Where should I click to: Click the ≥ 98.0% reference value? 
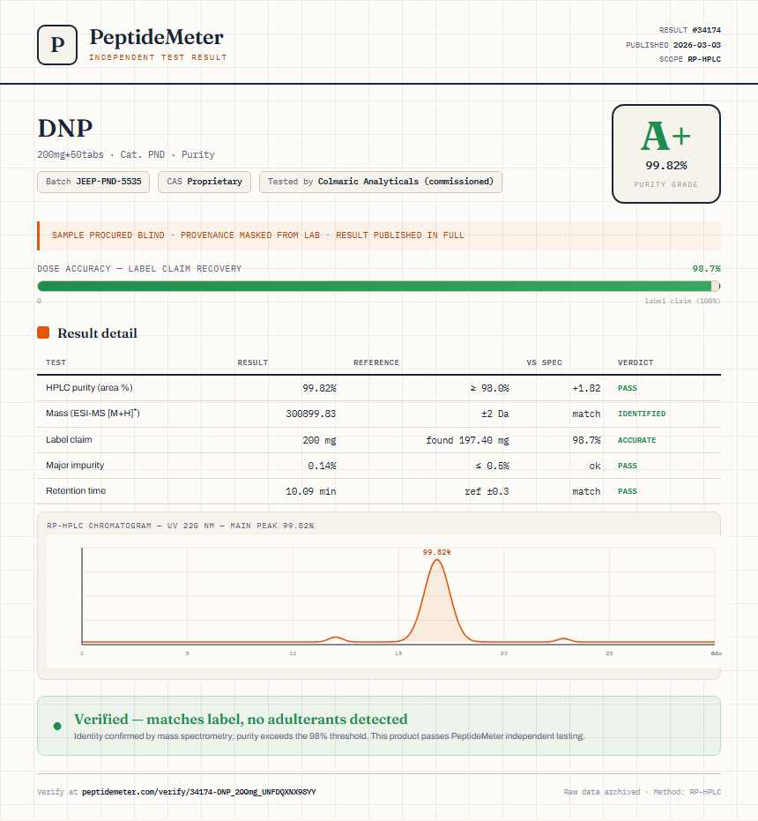(489, 388)
